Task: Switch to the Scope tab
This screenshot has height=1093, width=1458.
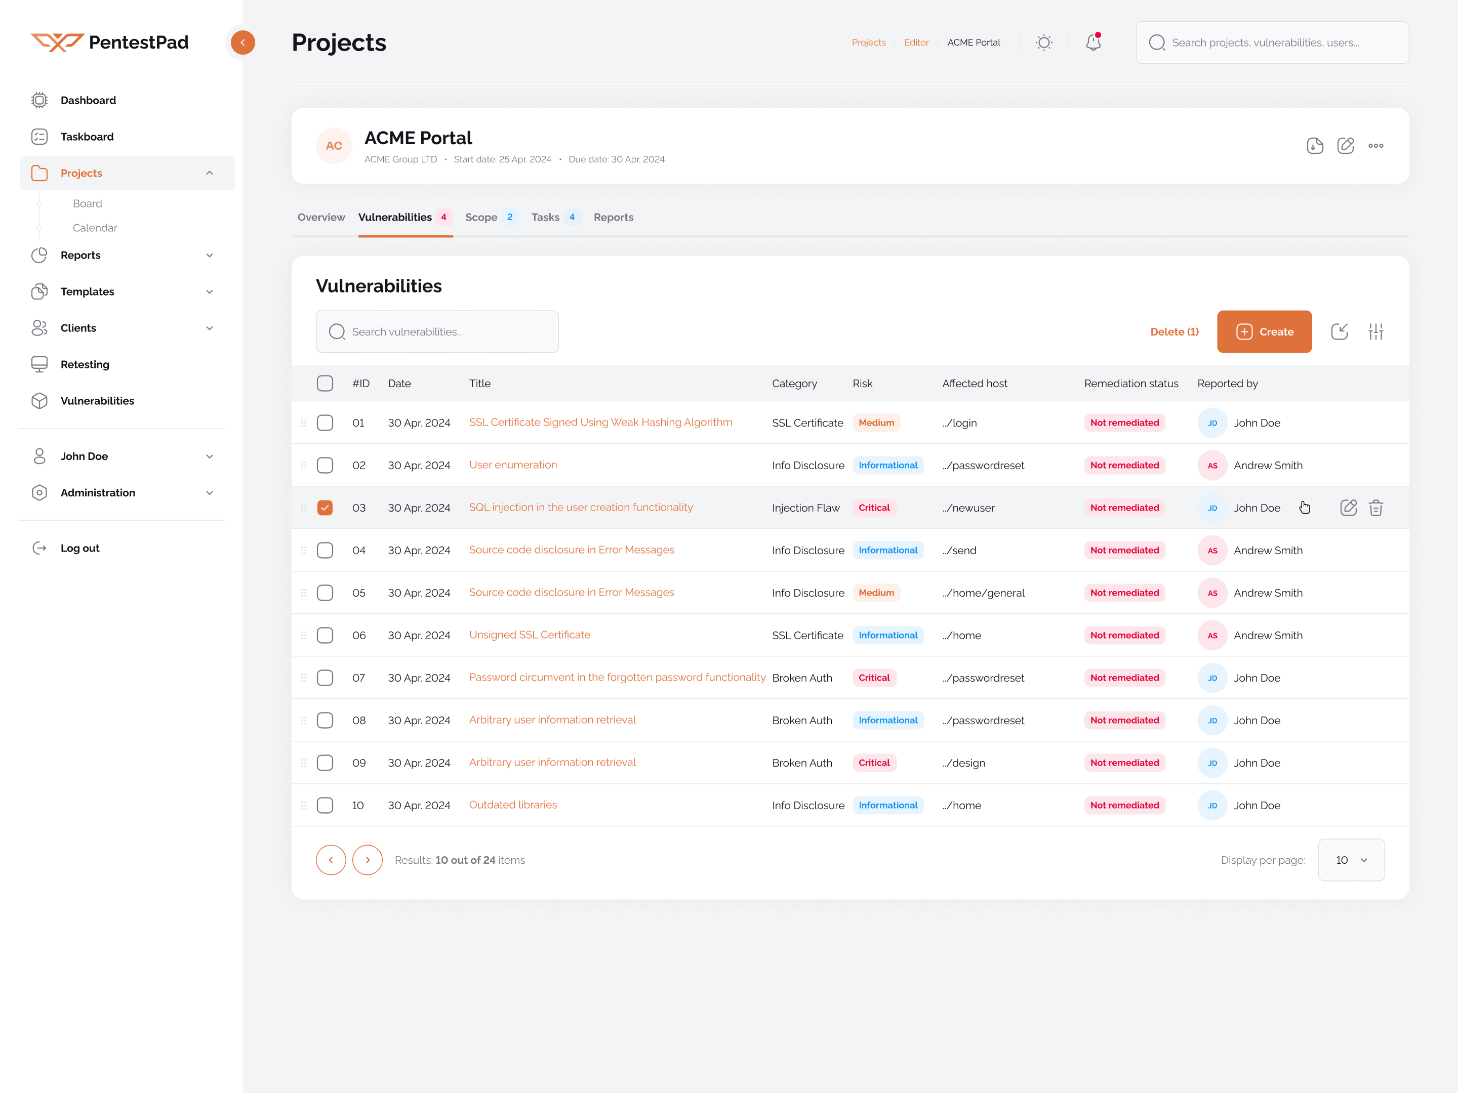Action: (482, 217)
